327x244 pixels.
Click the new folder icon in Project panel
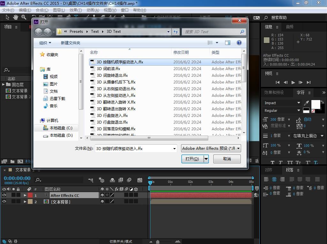click(12, 161)
